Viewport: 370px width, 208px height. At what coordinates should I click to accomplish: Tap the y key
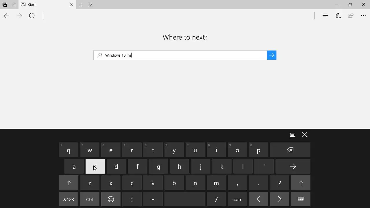(174, 150)
